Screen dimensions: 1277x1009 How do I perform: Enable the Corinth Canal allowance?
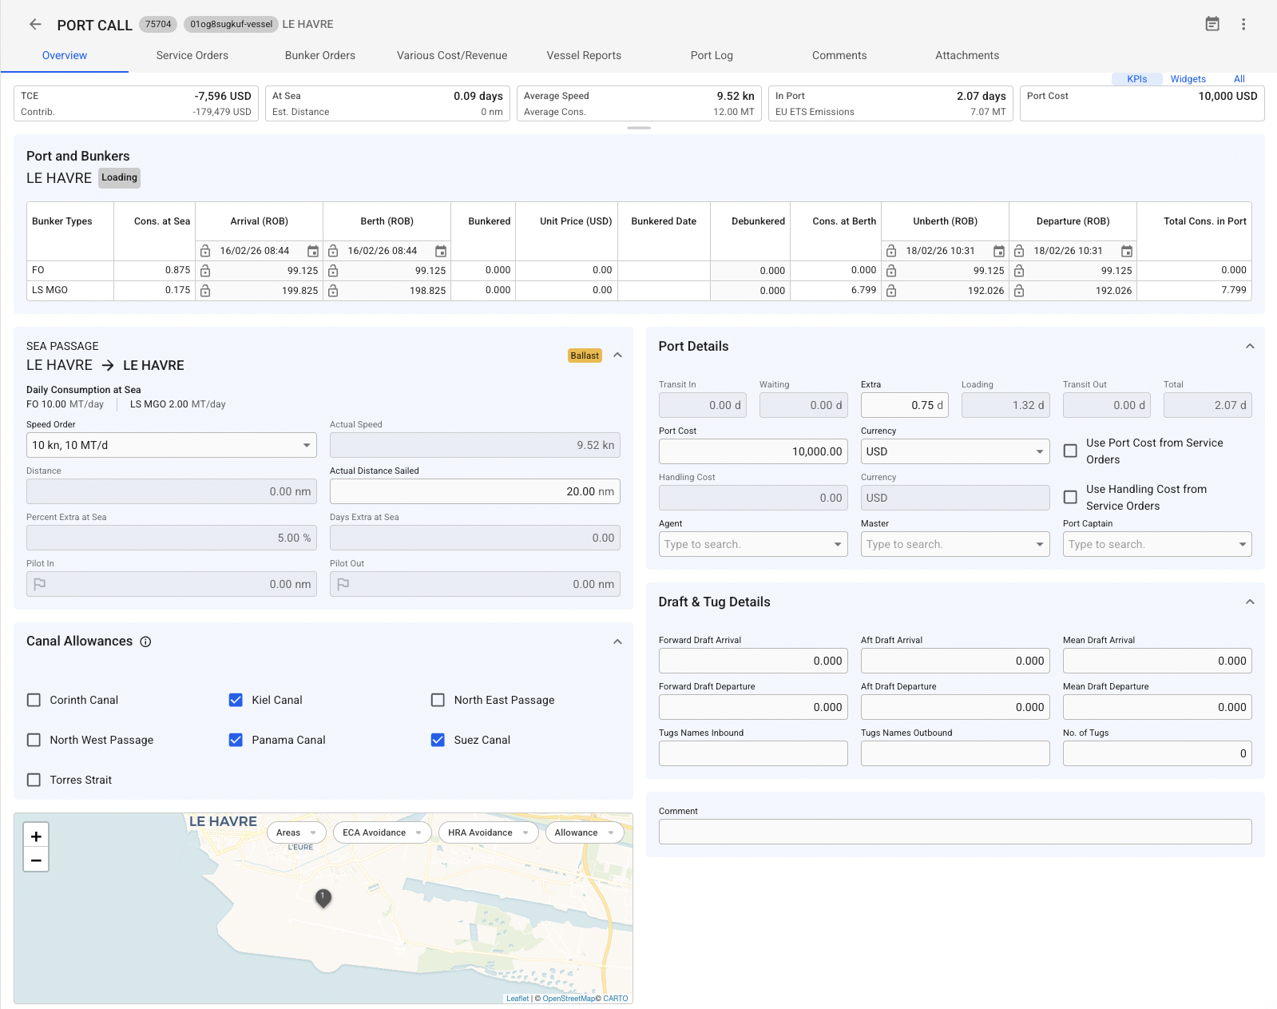[34, 700]
